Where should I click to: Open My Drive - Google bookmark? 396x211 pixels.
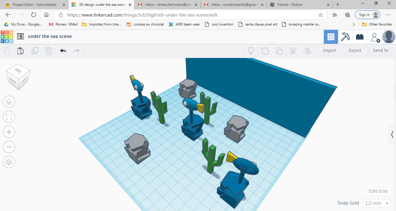pyautogui.click(x=23, y=24)
